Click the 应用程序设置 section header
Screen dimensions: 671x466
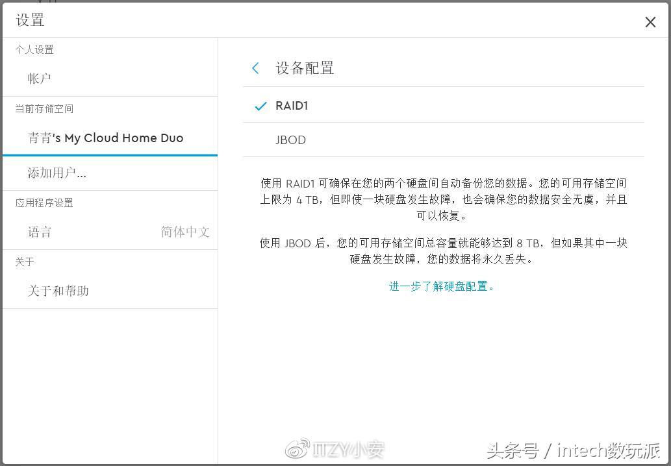[x=44, y=202]
